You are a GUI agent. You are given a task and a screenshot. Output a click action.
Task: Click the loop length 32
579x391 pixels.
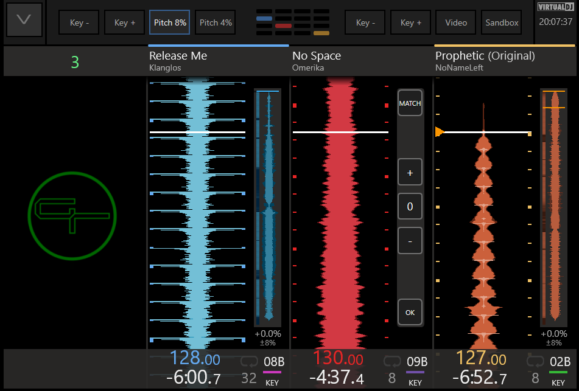pos(249,378)
